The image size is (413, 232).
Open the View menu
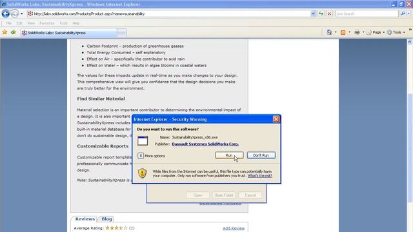click(31, 23)
